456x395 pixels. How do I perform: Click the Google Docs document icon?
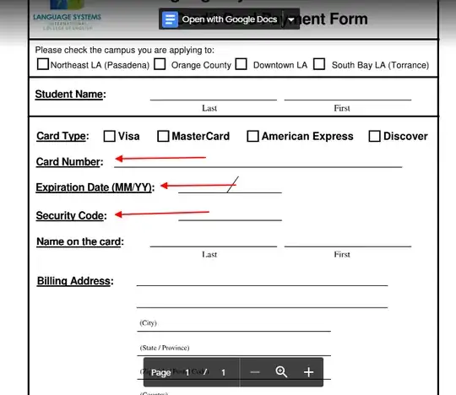click(x=170, y=19)
